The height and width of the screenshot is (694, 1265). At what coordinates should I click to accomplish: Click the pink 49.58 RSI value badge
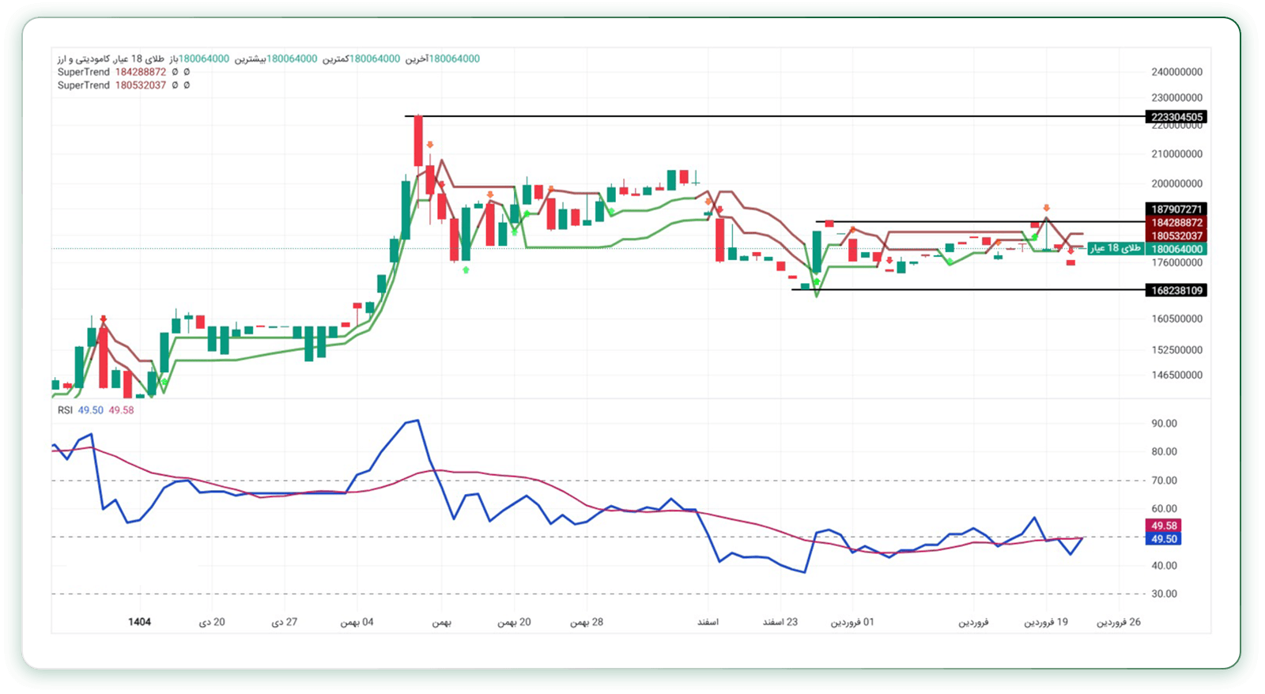1163,526
